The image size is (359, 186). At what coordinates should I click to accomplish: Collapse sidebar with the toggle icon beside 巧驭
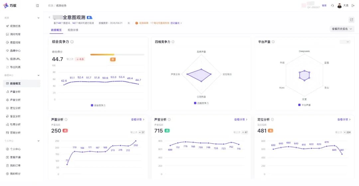(37, 6)
